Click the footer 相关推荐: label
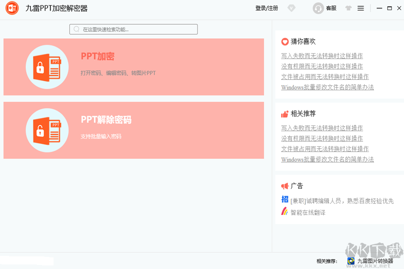 click(327, 261)
